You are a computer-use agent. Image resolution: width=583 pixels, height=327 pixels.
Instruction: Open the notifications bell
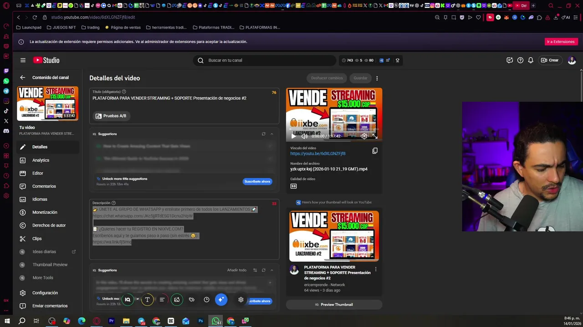(x=531, y=60)
